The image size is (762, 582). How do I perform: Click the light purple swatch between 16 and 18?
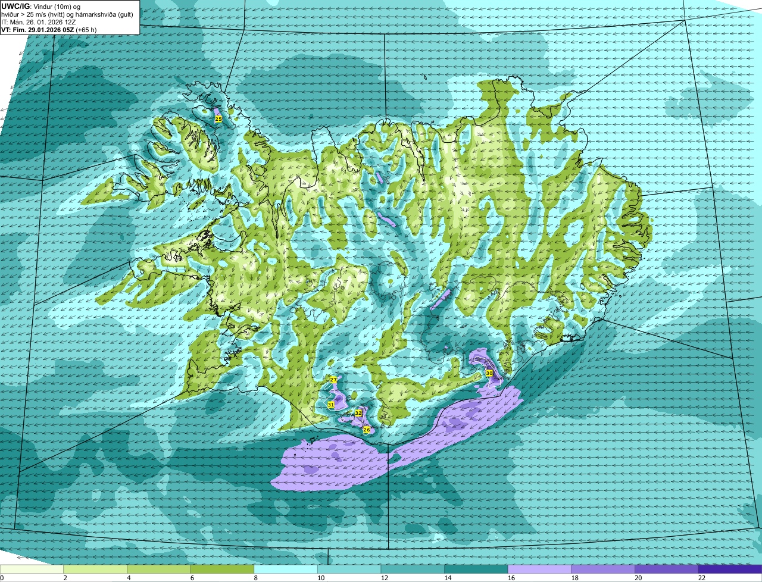point(539,569)
